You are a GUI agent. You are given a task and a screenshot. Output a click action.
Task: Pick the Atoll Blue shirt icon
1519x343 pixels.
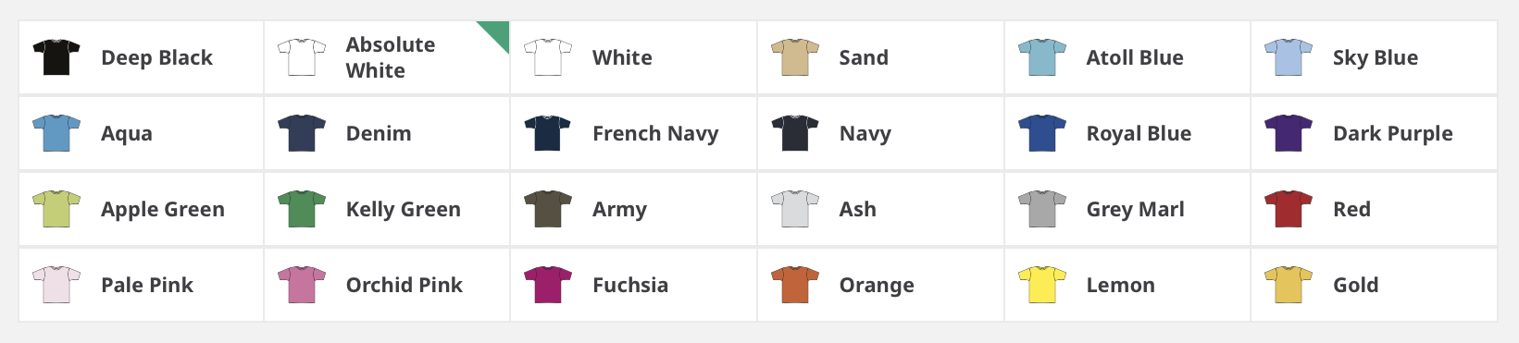(1041, 57)
